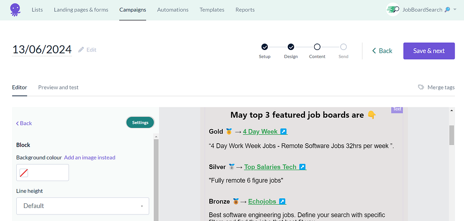Viewport: 464px width, 221px height.
Task: Click the email preview vertical scrollbar
Action: click(x=451, y=134)
